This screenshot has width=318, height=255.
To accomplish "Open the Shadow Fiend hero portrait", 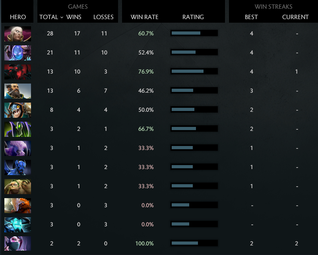I will point(17,72).
